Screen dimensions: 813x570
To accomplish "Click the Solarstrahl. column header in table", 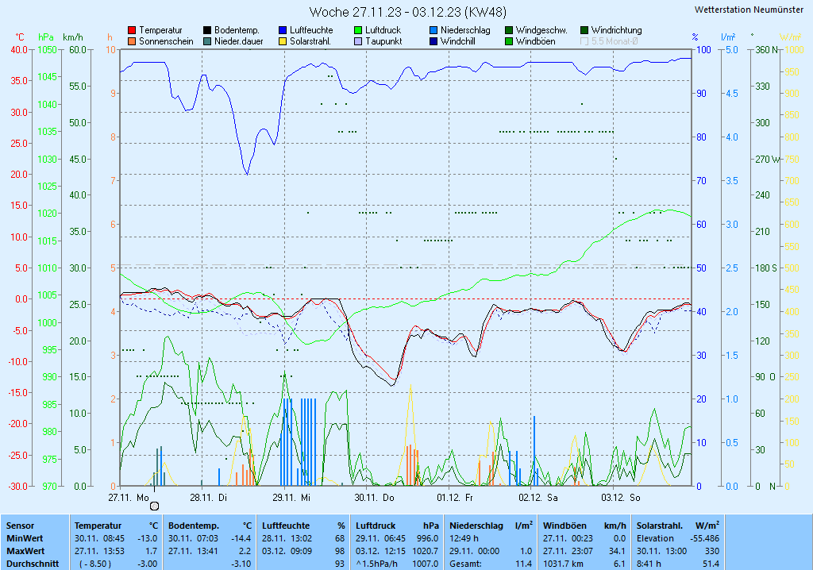I will [x=660, y=526].
